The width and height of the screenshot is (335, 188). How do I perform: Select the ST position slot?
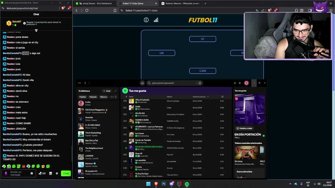coord(203,39)
